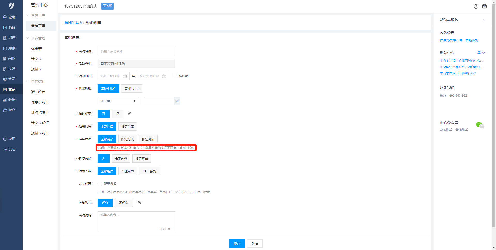The height and width of the screenshot is (250, 496).
Task: Open the user avatar profile icon
Action: tap(484, 6)
